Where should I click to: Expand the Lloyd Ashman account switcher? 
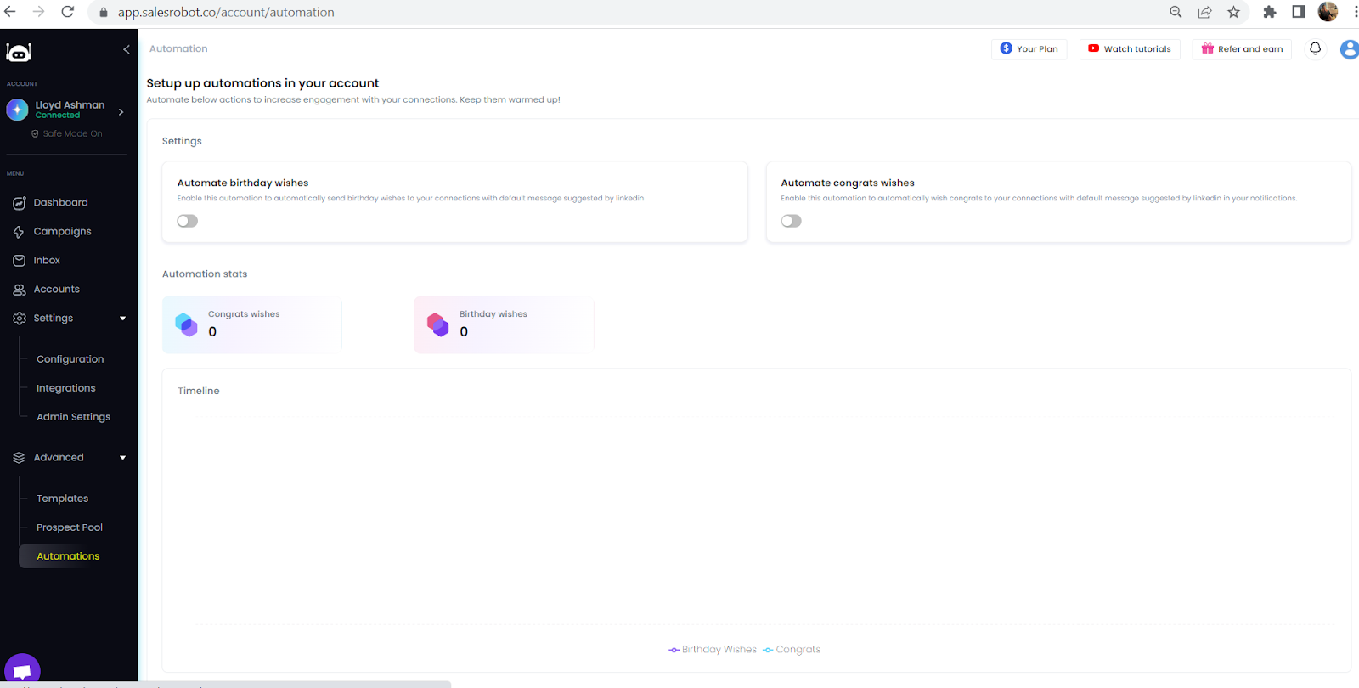(121, 111)
